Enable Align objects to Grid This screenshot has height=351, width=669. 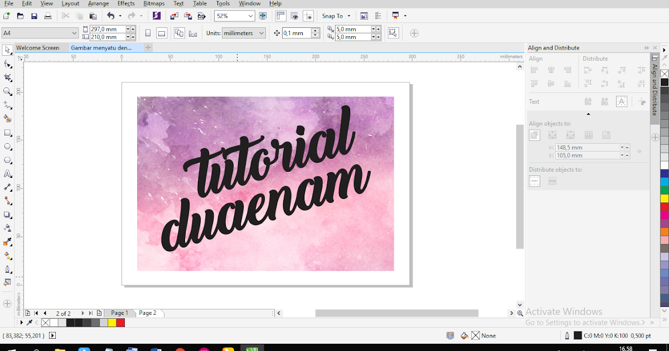click(x=588, y=135)
